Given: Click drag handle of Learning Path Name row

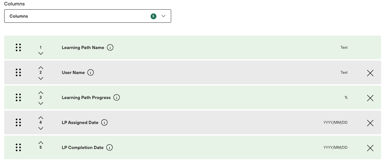Looking at the screenshot, I should click(x=18, y=47).
